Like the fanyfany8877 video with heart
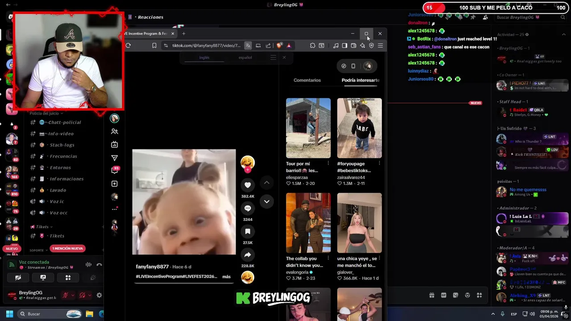 click(x=248, y=185)
